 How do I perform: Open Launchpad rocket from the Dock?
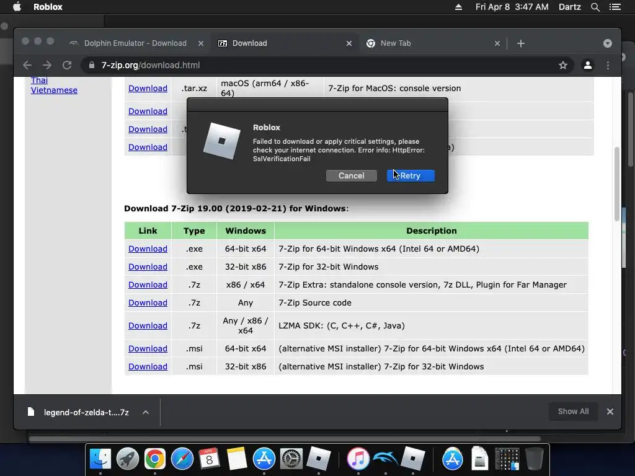[x=128, y=459]
